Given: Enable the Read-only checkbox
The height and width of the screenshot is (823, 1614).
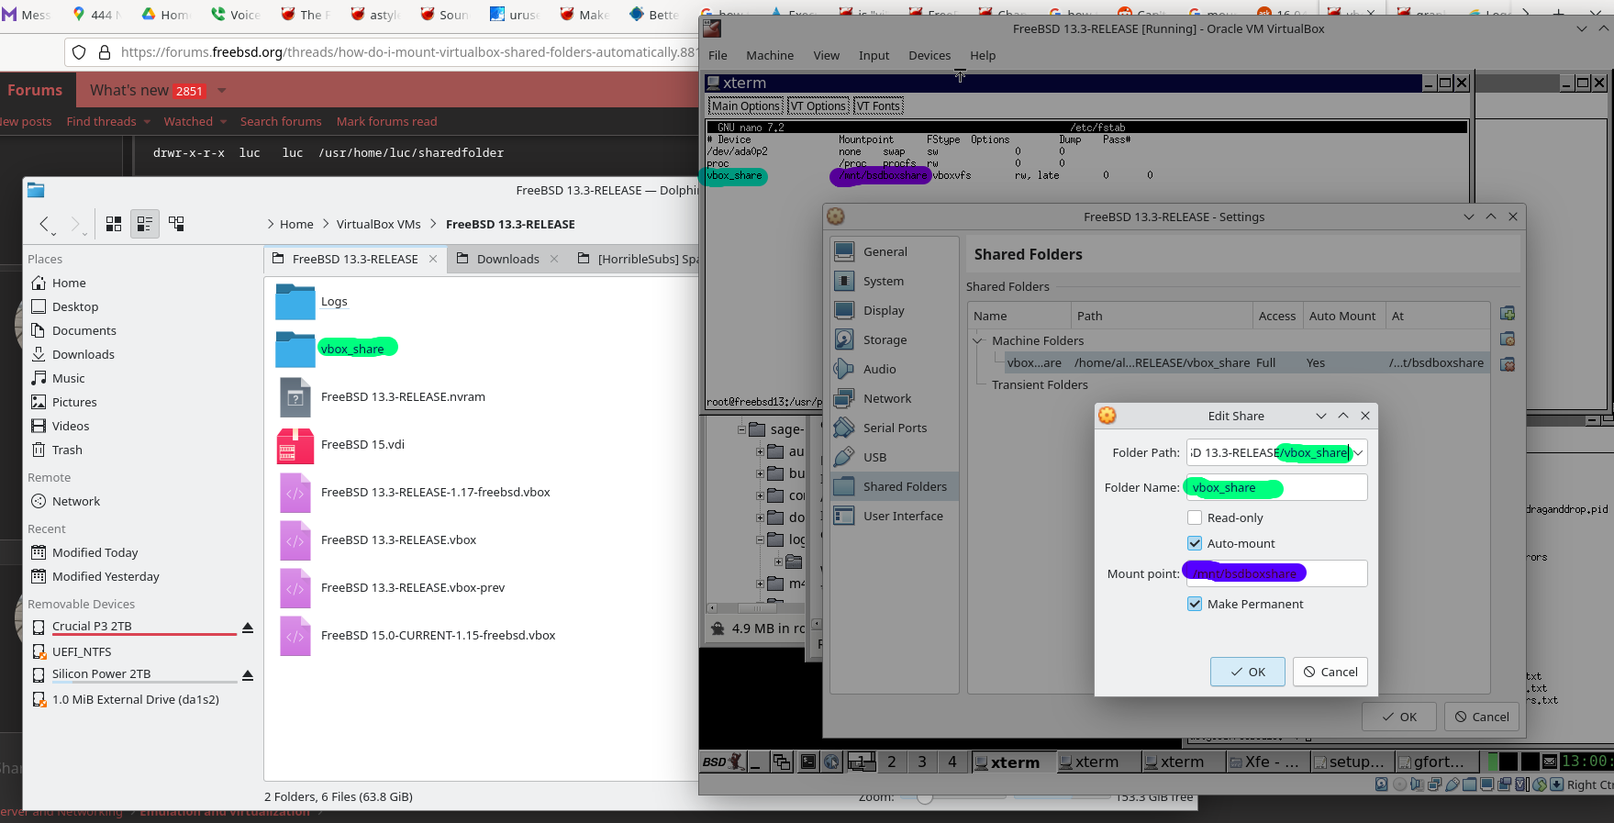Looking at the screenshot, I should (x=1195, y=518).
